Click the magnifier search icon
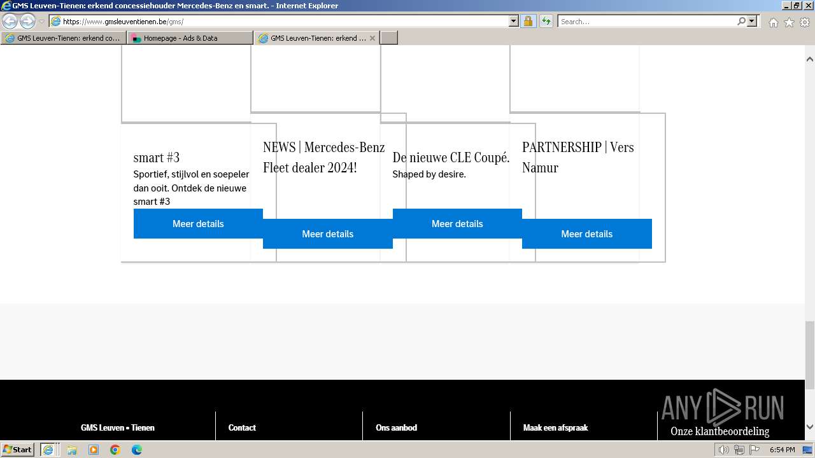Viewport: 815px width, 458px height. click(741, 22)
